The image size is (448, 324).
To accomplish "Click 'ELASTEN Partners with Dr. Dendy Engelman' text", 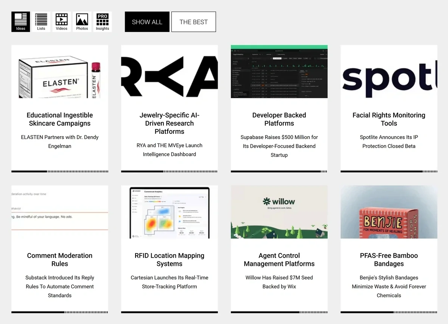I will pos(60,142).
